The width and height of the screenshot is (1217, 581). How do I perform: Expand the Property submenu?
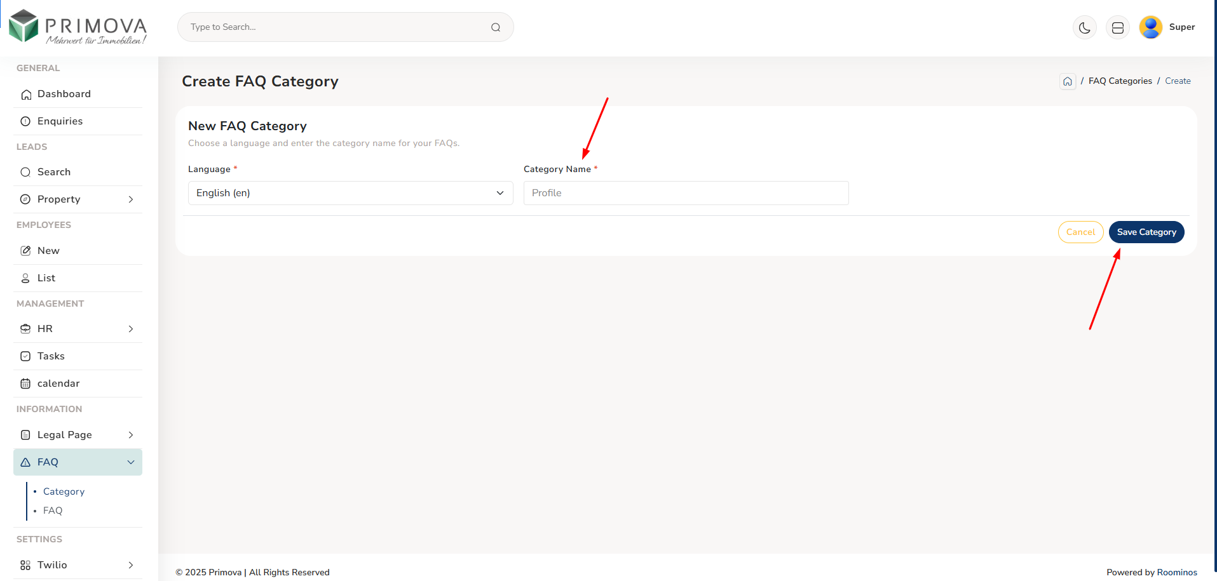coord(131,199)
